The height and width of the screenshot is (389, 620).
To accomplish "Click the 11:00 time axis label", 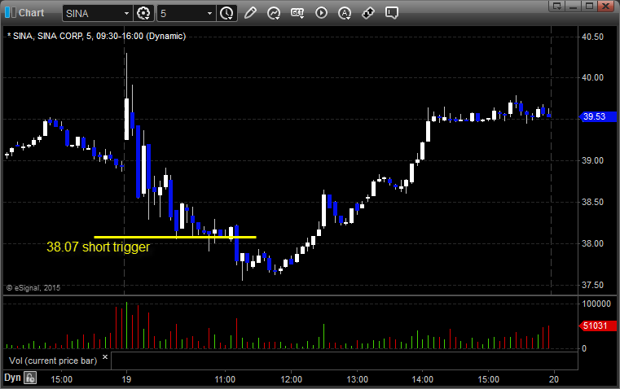I will pyautogui.click(x=225, y=379).
